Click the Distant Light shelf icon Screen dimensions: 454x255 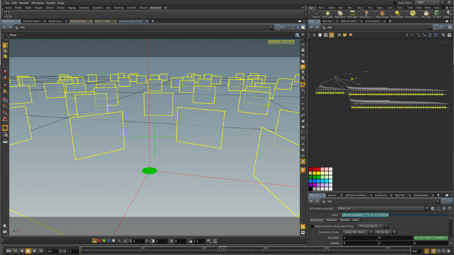[x=397, y=14]
